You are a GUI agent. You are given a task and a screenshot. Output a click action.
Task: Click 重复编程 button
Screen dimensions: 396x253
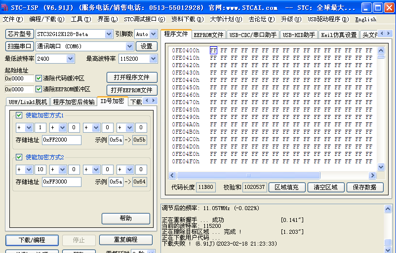click(x=126, y=240)
